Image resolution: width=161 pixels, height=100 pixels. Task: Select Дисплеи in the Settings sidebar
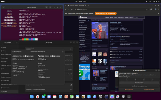tap(3, 51)
